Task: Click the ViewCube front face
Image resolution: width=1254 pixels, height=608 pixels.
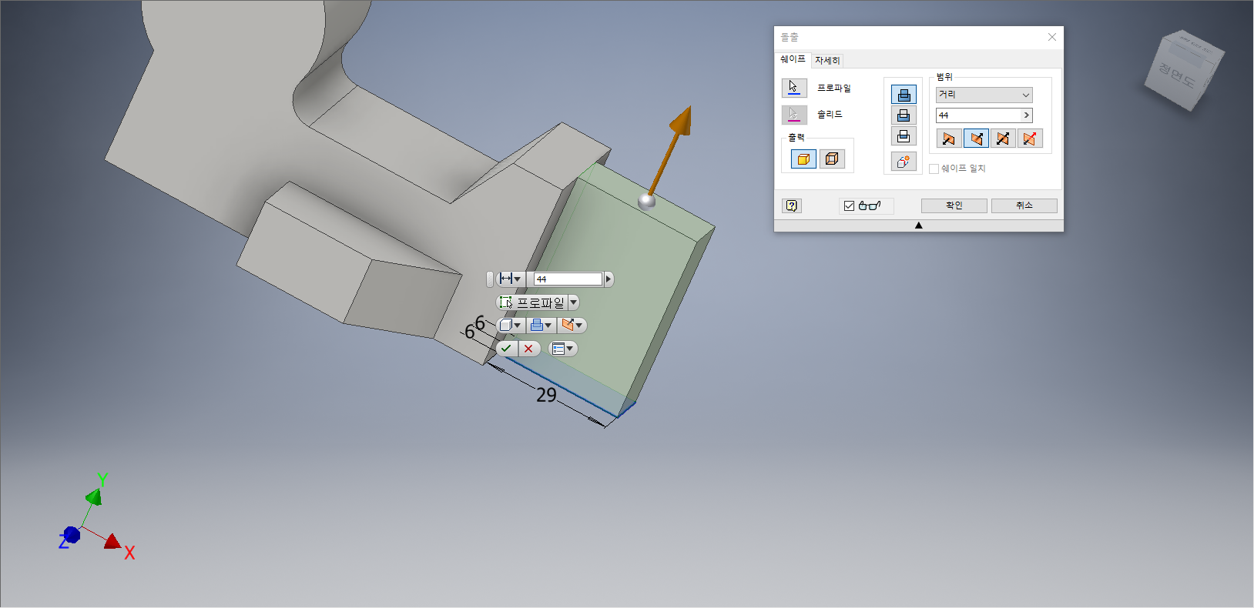Action: click(1175, 76)
